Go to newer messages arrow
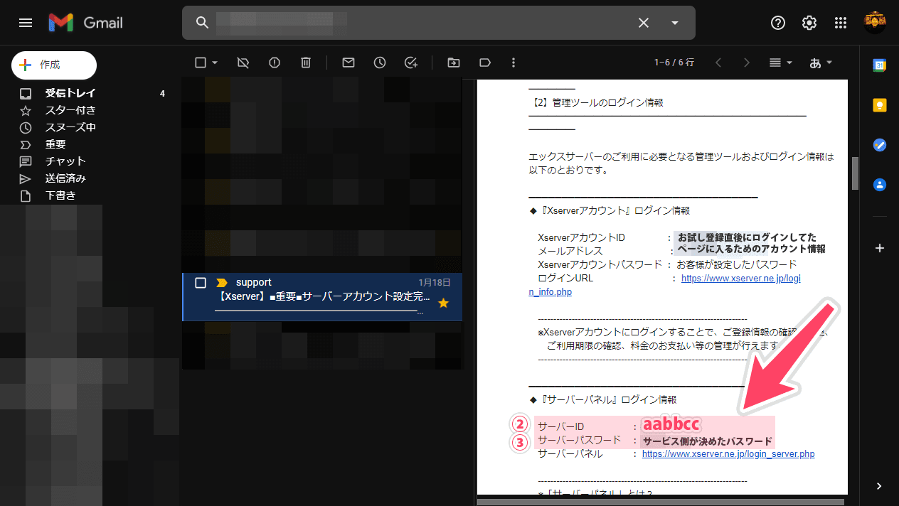This screenshot has height=506, width=899. (x=718, y=63)
